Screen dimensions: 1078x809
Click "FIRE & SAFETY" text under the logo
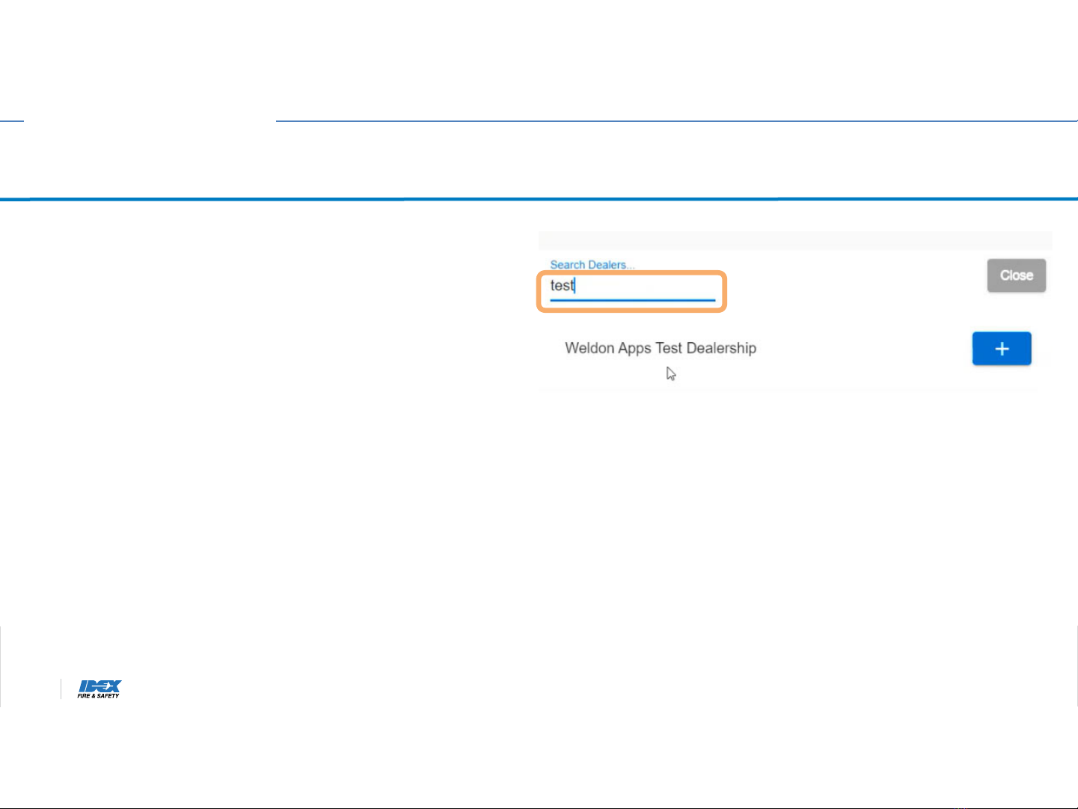point(98,696)
